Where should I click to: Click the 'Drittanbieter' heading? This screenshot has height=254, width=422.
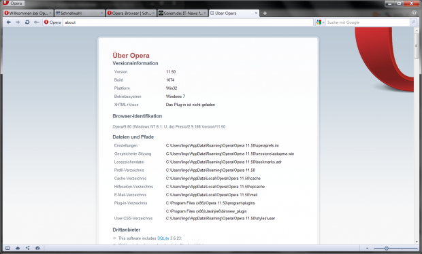click(127, 230)
